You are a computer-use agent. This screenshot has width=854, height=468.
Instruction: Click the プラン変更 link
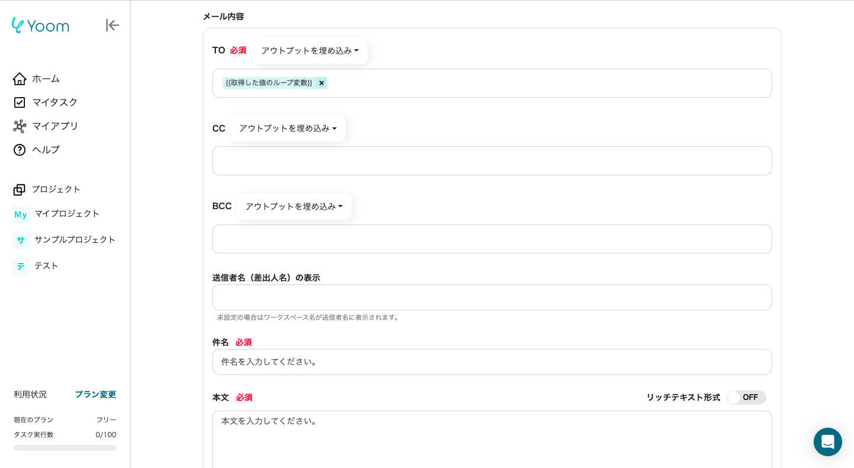[x=95, y=395]
